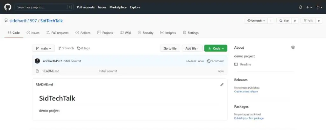This screenshot has width=326, height=130.
Task: Open Issues in top navigation bar
Action: [102, 7]
